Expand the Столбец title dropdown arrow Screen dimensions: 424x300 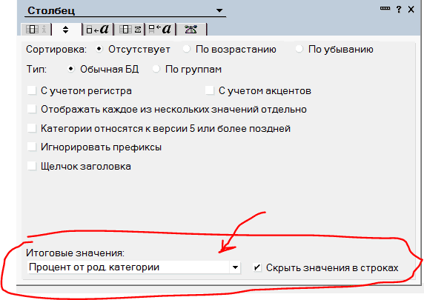click(219, 10)
